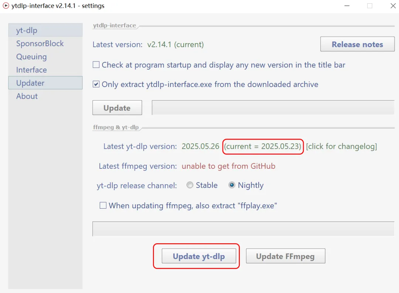Switch to the SponsorBlock settings page
Viewport: 399px width, 293px height.
45,43
